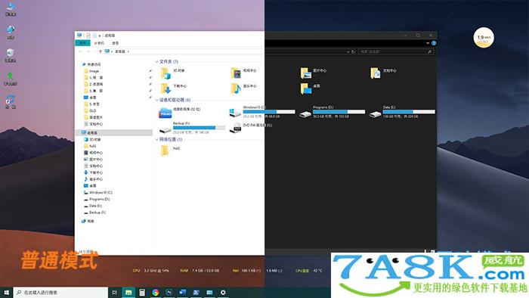The image size is (529, 298).
Task: Launch Calculator from the taskbar
Action: tap(142, 292)
